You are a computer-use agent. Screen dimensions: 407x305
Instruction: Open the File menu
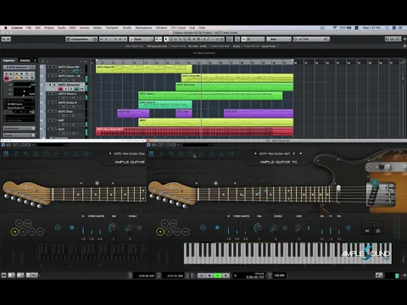(x=29, y=28)
